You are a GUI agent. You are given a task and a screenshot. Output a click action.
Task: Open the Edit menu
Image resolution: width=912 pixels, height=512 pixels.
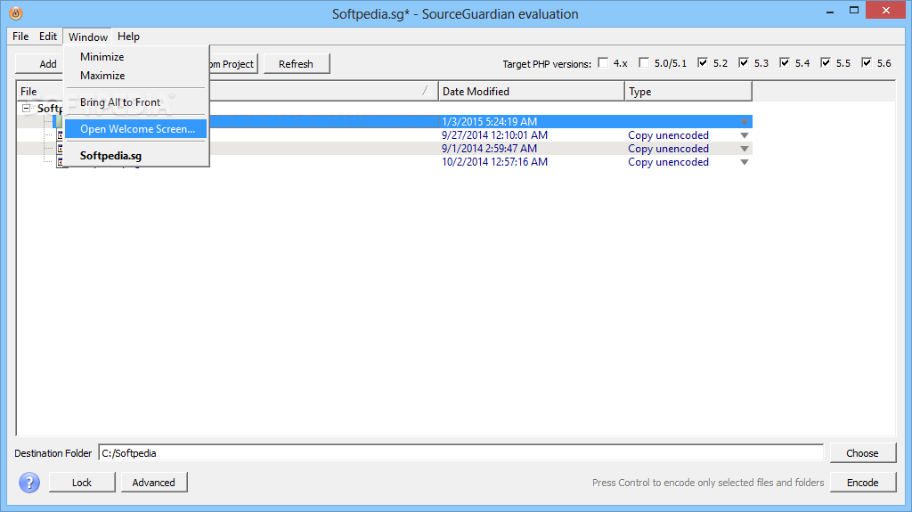point(48,37)
